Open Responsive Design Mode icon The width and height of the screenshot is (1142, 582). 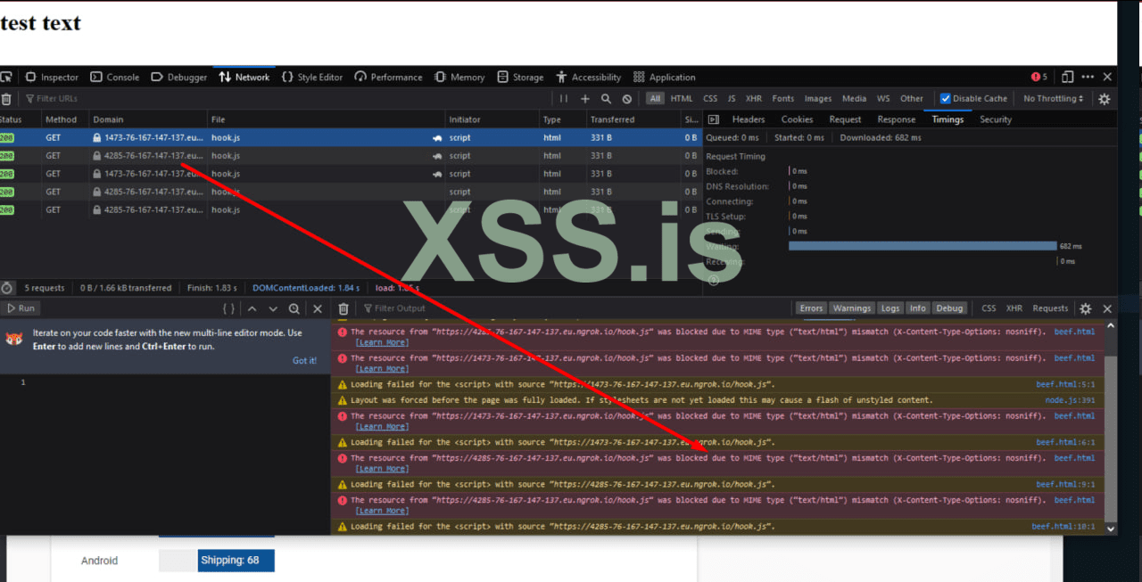click(x=1067, y=78)
